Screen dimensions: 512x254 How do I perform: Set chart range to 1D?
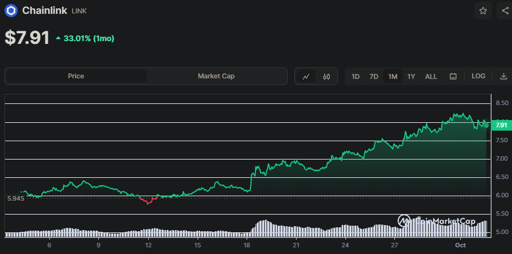355,77
